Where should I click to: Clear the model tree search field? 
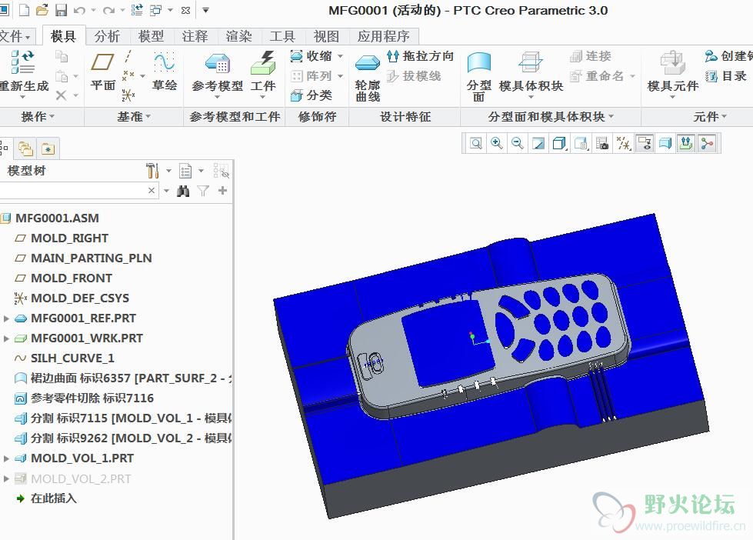[152, 191]
